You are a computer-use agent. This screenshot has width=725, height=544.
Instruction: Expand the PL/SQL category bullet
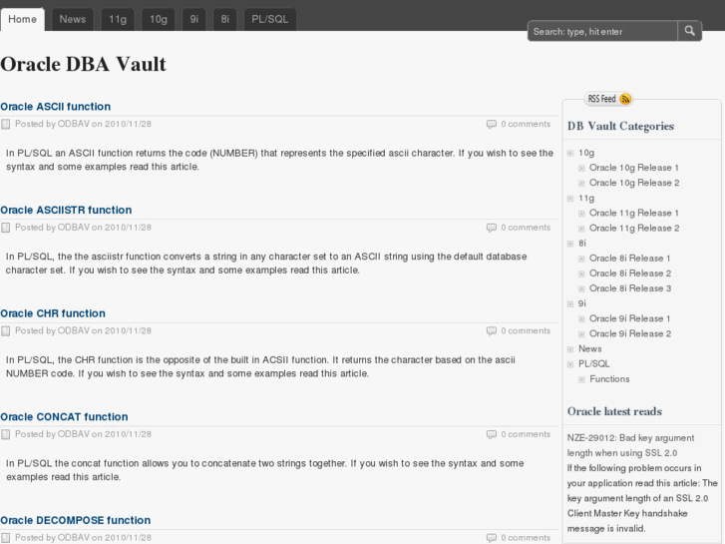tap(570, 364)
